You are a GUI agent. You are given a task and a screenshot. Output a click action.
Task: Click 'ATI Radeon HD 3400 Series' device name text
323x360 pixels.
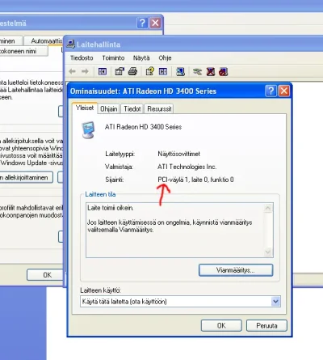143,127
